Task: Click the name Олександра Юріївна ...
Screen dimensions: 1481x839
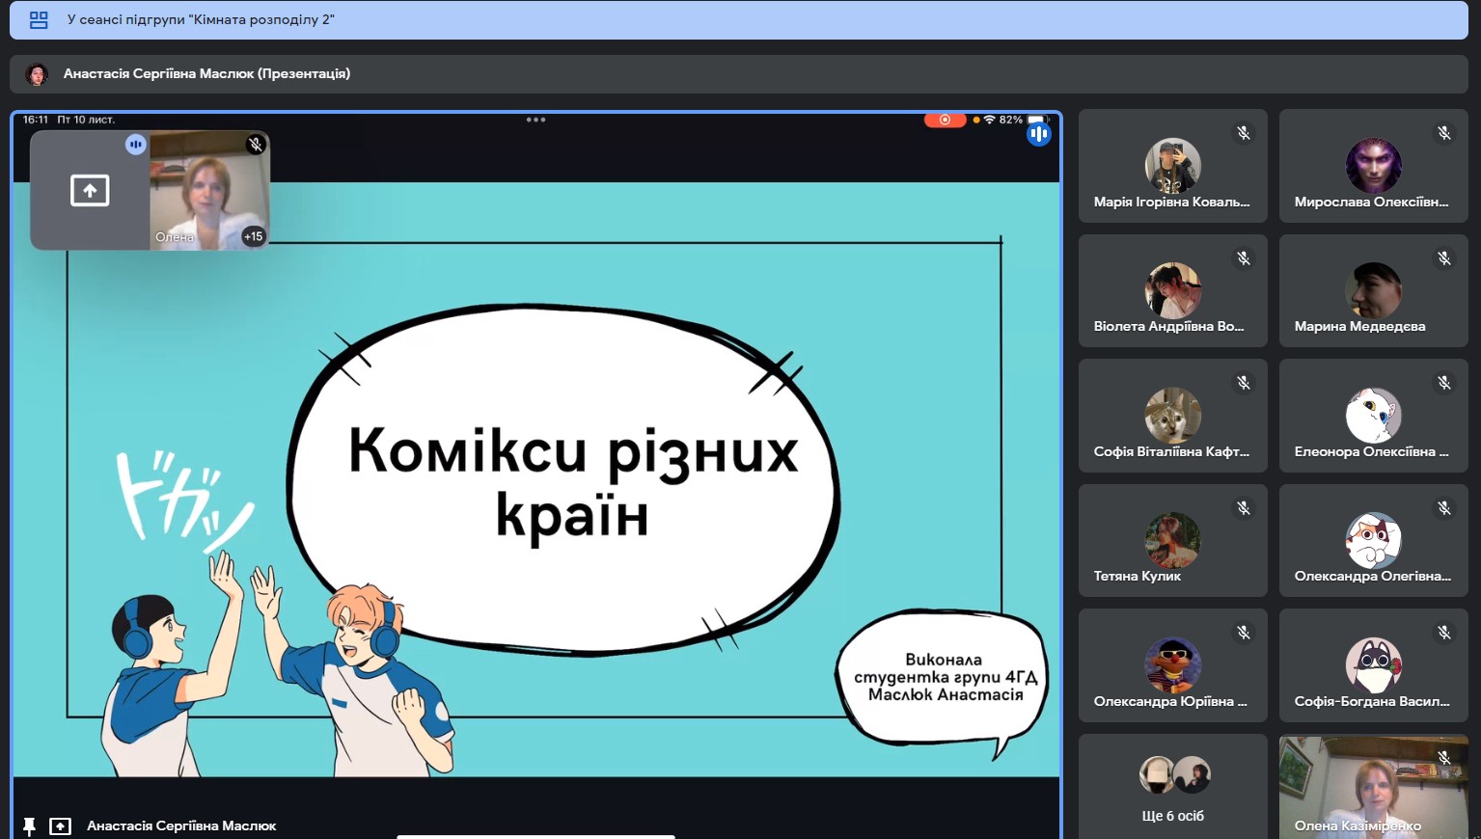Action: coord(1170,701)
